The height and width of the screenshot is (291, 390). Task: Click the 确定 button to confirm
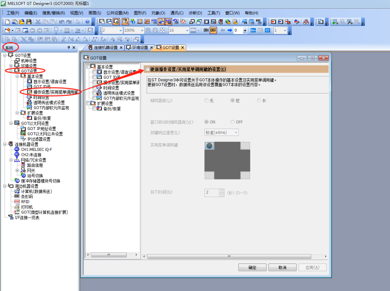coord(252,267)
